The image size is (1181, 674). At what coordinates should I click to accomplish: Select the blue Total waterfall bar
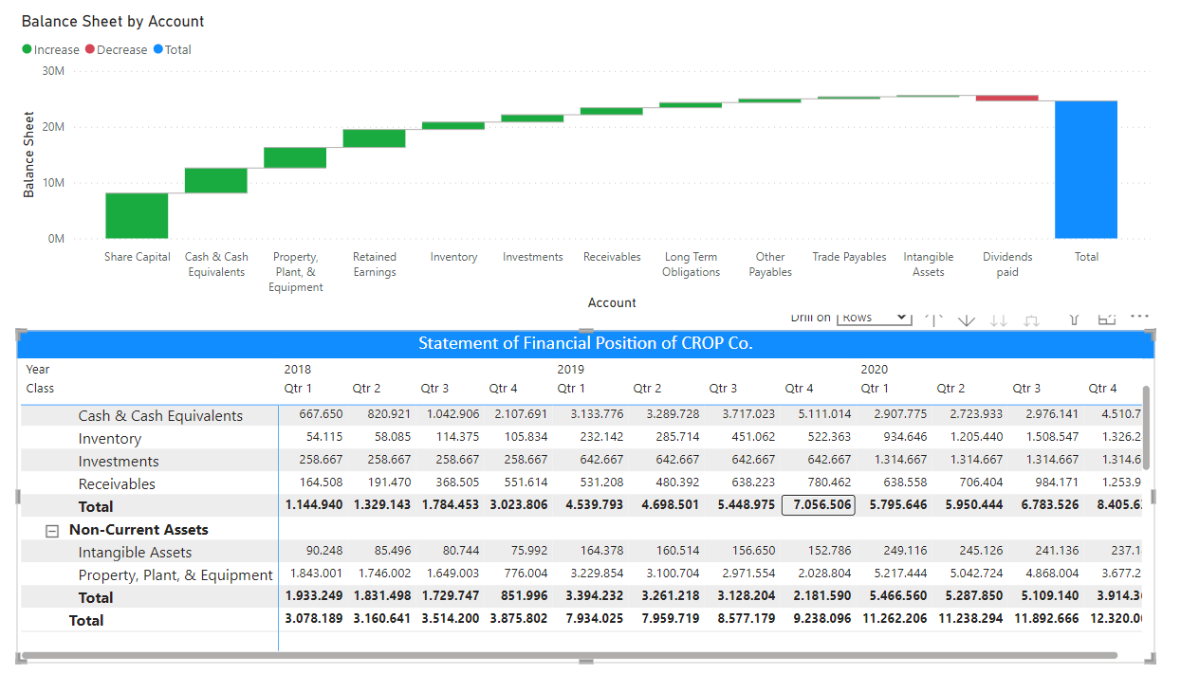click(x=1086, y=170)
